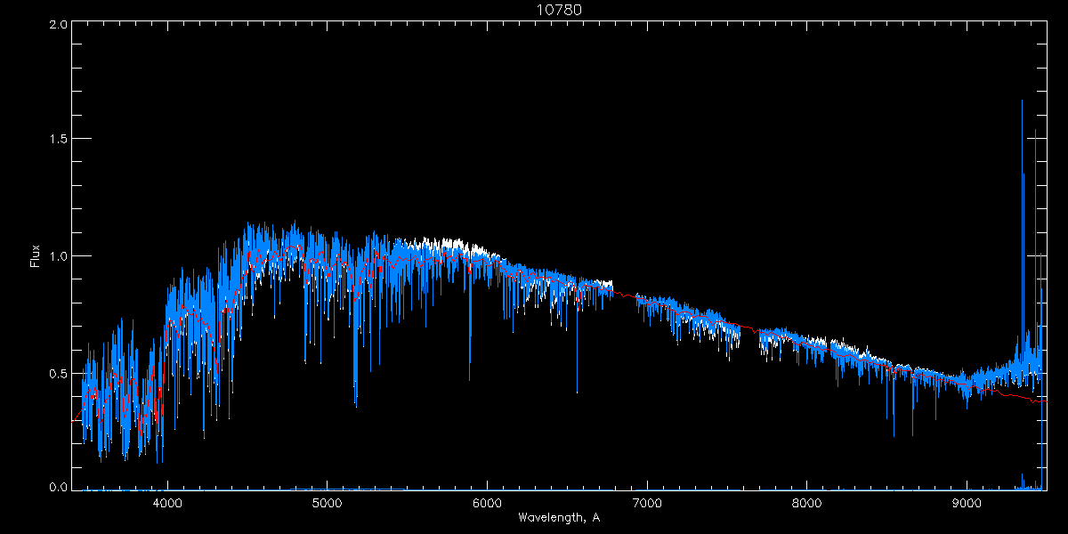This screenshot has height=534, width=1068.
Task: Click the red curve in the gap near 6850 Å
Action: pos(623,293)
